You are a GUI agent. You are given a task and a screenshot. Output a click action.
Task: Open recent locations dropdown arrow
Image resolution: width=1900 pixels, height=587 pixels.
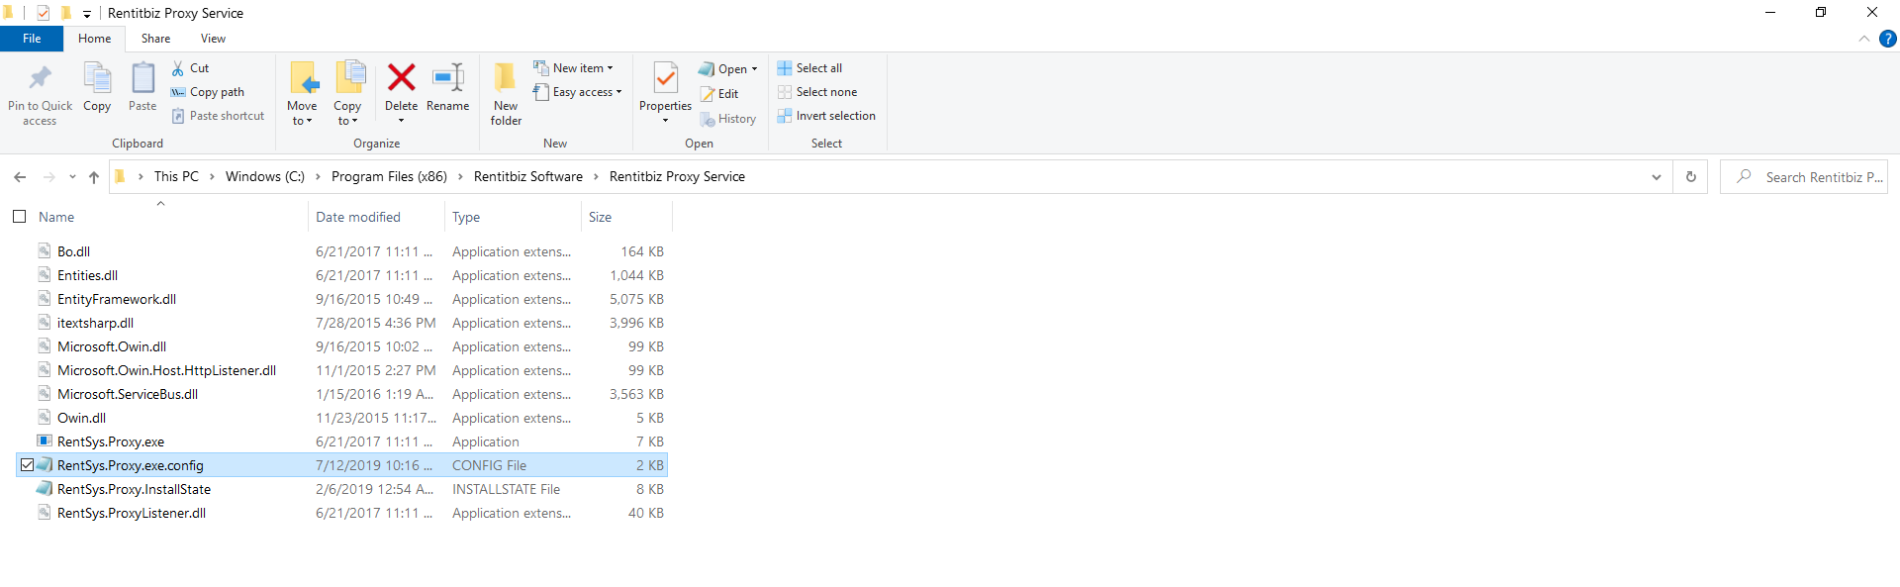[72, 177]
